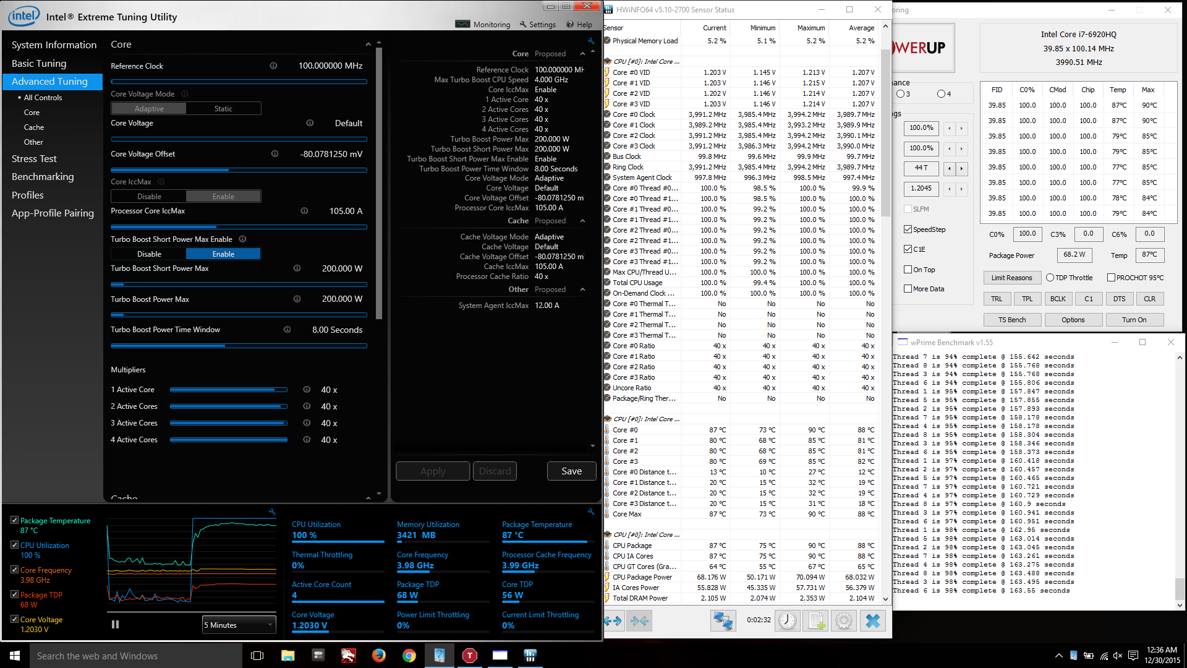The width and height of the screenshot is (1187, 668).
Task: Click the HWiNFO logging start sheet icon
Action: point(815,620)
